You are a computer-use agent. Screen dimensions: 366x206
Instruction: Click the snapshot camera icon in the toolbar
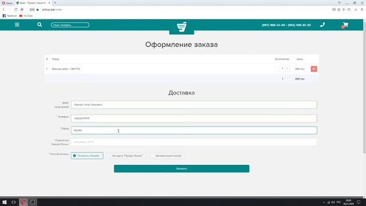(334, 10)
